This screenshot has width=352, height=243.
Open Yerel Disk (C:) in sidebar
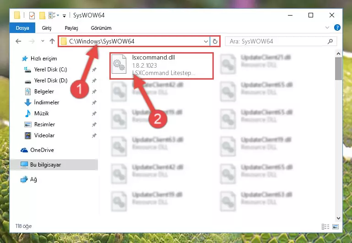click(50, 70)
